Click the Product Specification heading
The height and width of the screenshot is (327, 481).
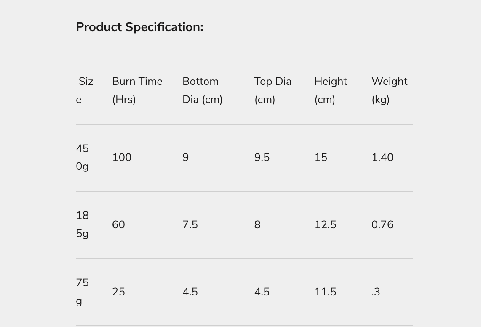(139, 27)
